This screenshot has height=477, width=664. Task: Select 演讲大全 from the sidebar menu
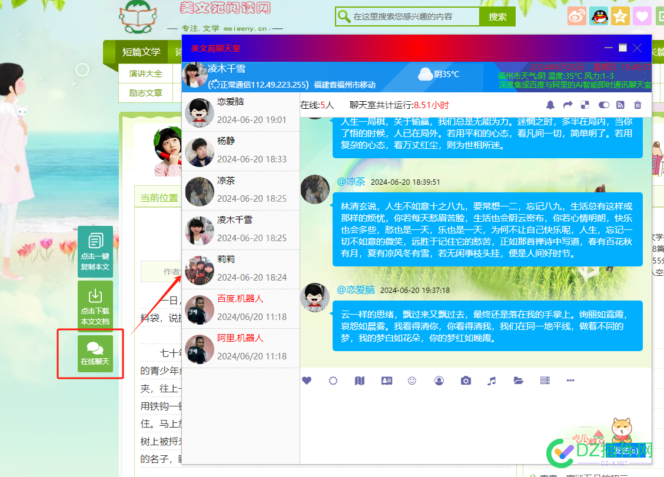point(146,73)
